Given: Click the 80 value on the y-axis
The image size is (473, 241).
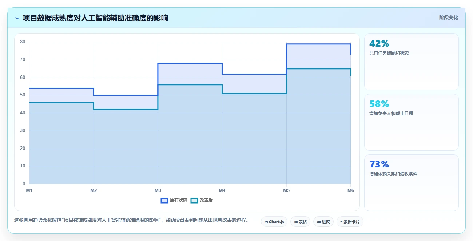Looking at the screenshot, I should point(23,42).
